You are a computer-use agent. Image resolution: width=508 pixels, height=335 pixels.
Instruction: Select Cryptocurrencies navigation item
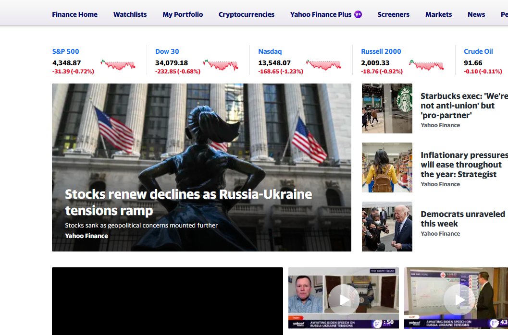pyautogui.click(x=246, y=14)
